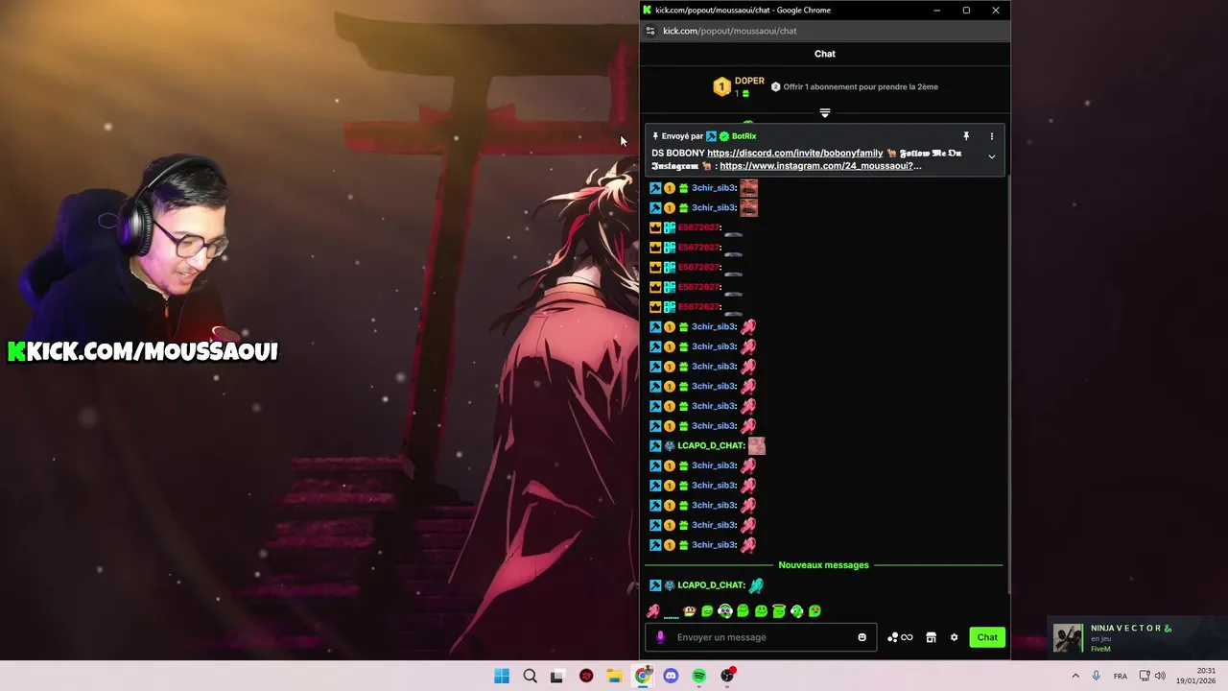Jump to 'Nouveaux messages' divider
The image size is (1228, 691).
tap(823, 565)
